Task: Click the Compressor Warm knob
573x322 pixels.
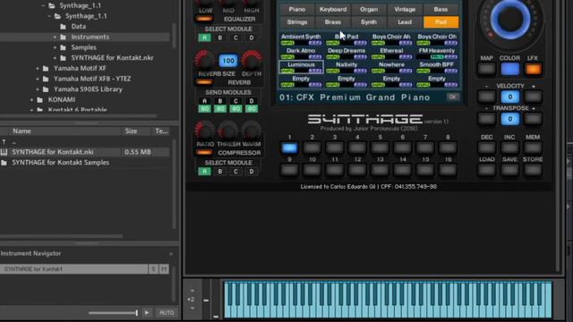Action: [x=252, y=131]
